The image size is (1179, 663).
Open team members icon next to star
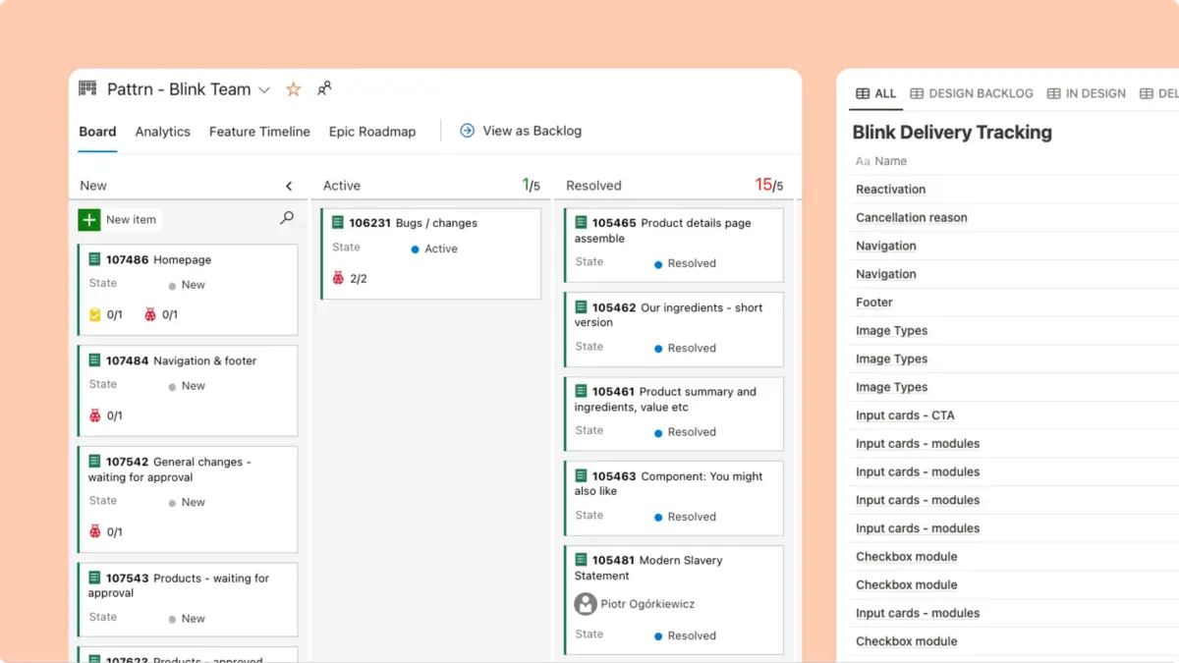324,88
